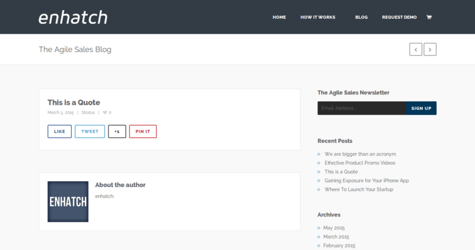Go to next post arrow
The image size is (475, 250).
430,49
